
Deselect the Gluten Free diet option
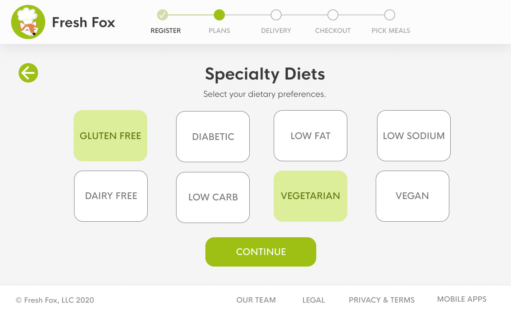110,136
